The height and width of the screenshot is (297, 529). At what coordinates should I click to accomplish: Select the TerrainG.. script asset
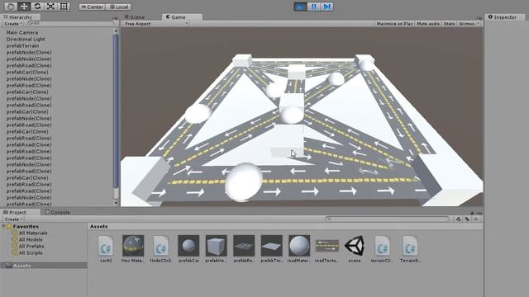[410, 249]
